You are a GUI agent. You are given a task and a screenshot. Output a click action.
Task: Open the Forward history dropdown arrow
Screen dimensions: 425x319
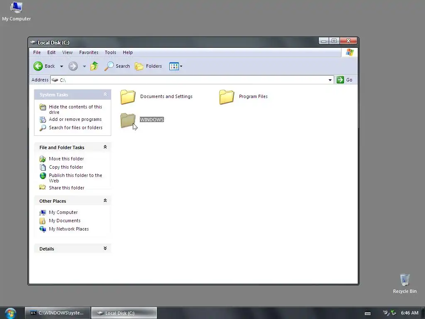point(84,66)
